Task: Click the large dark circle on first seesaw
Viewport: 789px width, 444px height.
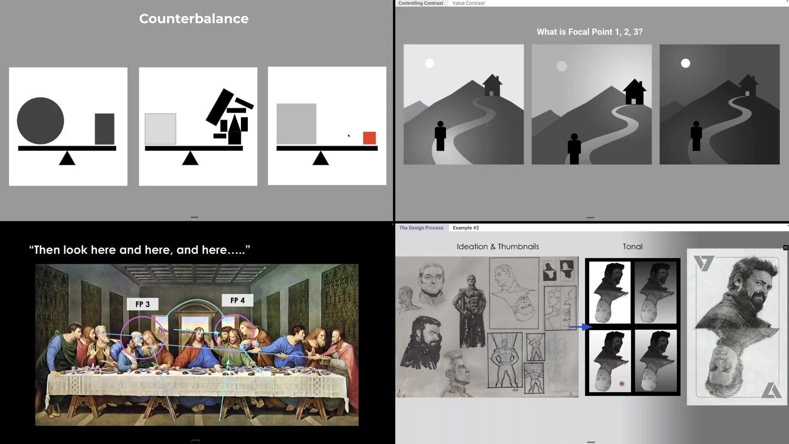Action: (40, 121)
